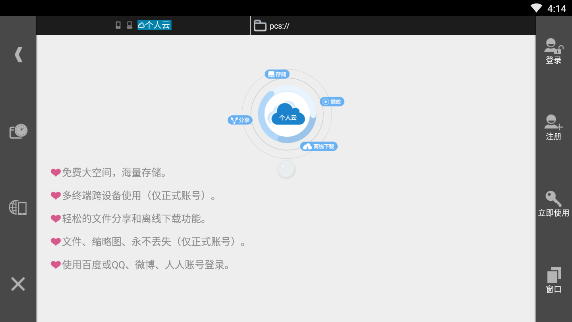The image size is (572, 322).
Task: Open the network globe and device icon
Action: (x=18, y=208)
